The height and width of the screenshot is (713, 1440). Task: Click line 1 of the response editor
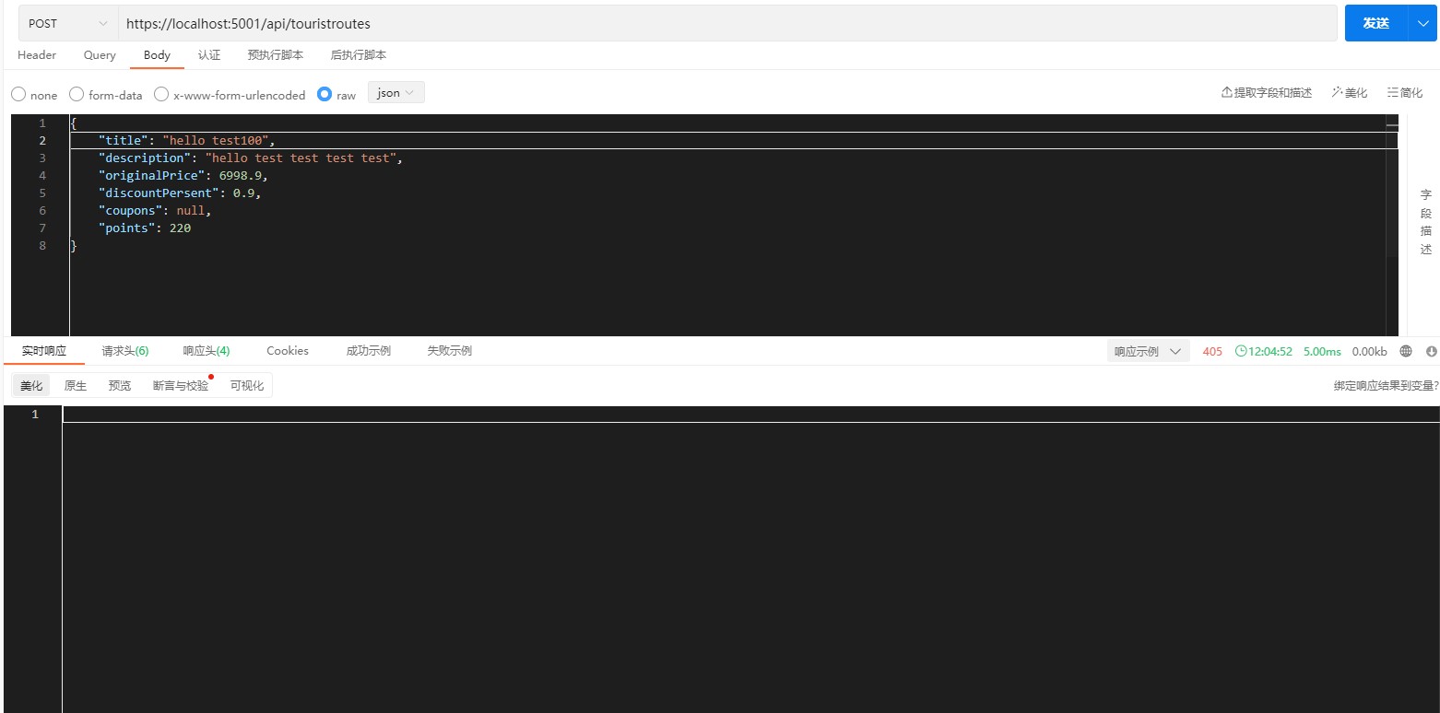750,415
